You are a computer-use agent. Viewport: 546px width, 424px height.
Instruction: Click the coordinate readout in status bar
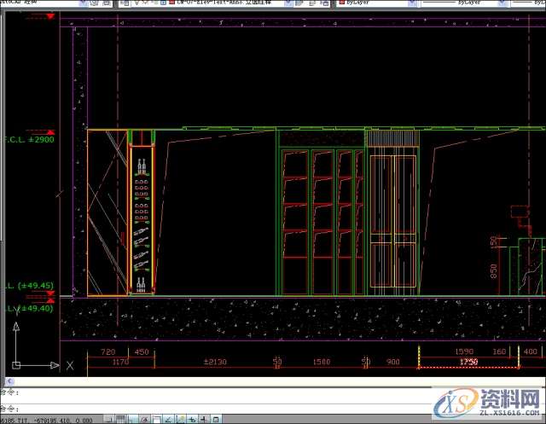pyautogui.click(x=51, y=419)
